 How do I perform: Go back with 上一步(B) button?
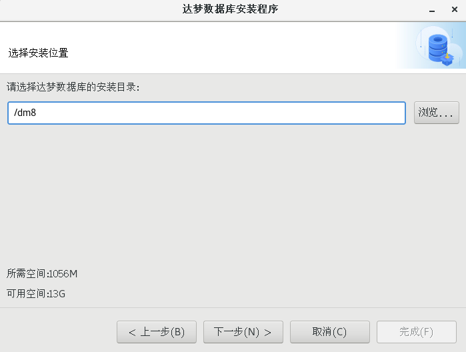click(157, 332)
